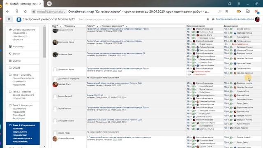Open the user avatar menu in header
This screenshot has height=148, width=263.
(257, 19)
